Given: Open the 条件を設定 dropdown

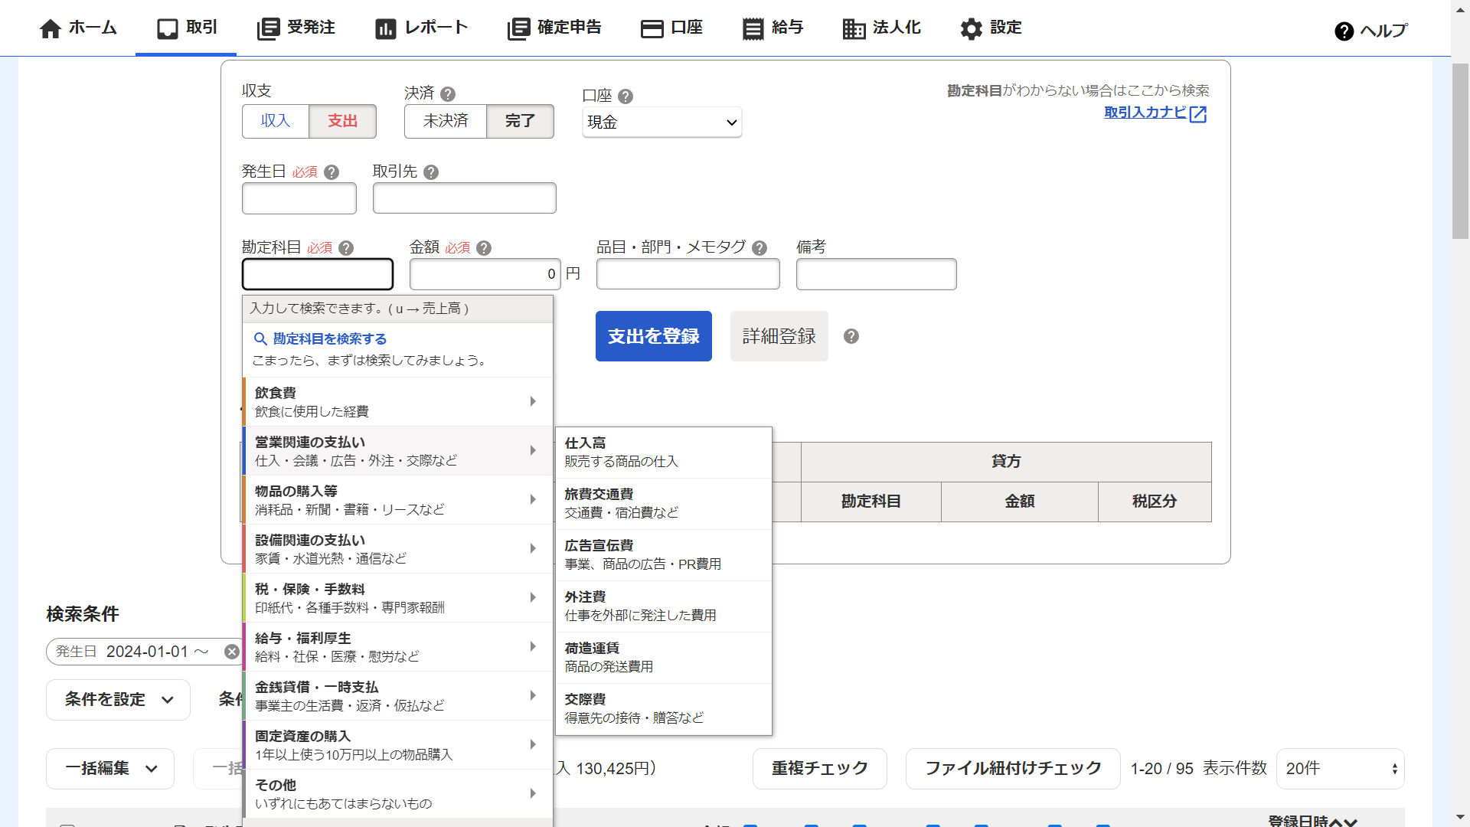Looking at the screenshot, I should coord(118,700).
